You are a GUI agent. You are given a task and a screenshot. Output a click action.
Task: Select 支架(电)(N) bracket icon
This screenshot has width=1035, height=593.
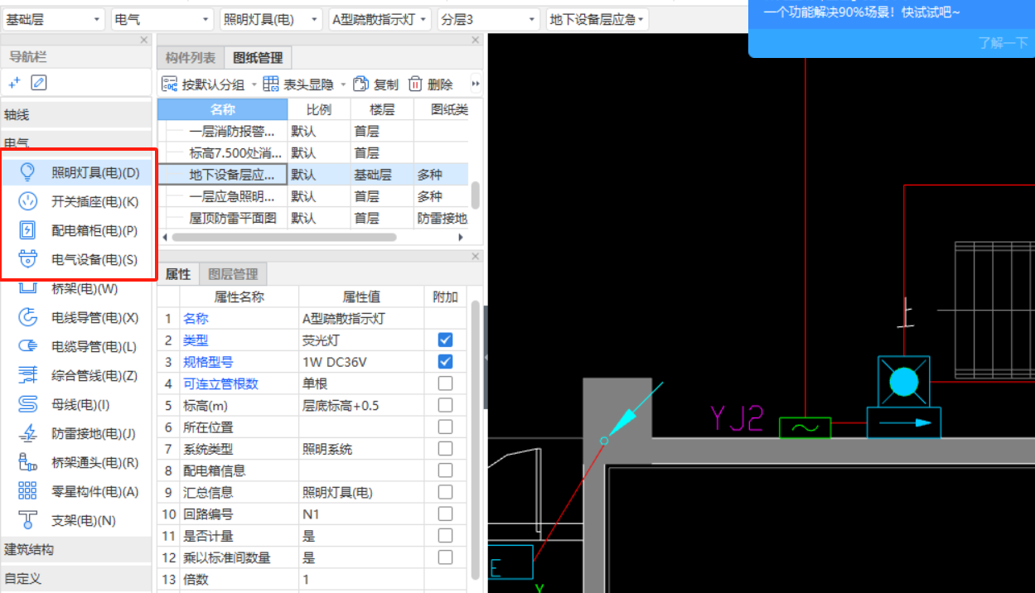27,520
